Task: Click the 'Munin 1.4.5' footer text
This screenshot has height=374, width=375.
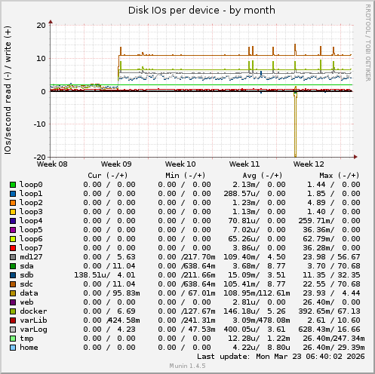Action: tap(187, 366)
